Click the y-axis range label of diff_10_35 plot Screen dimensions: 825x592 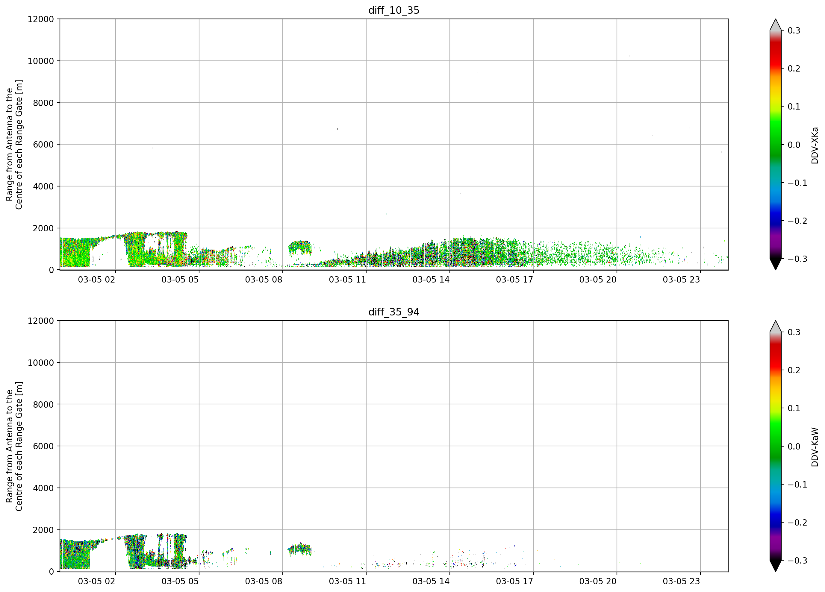pos(14,144)
